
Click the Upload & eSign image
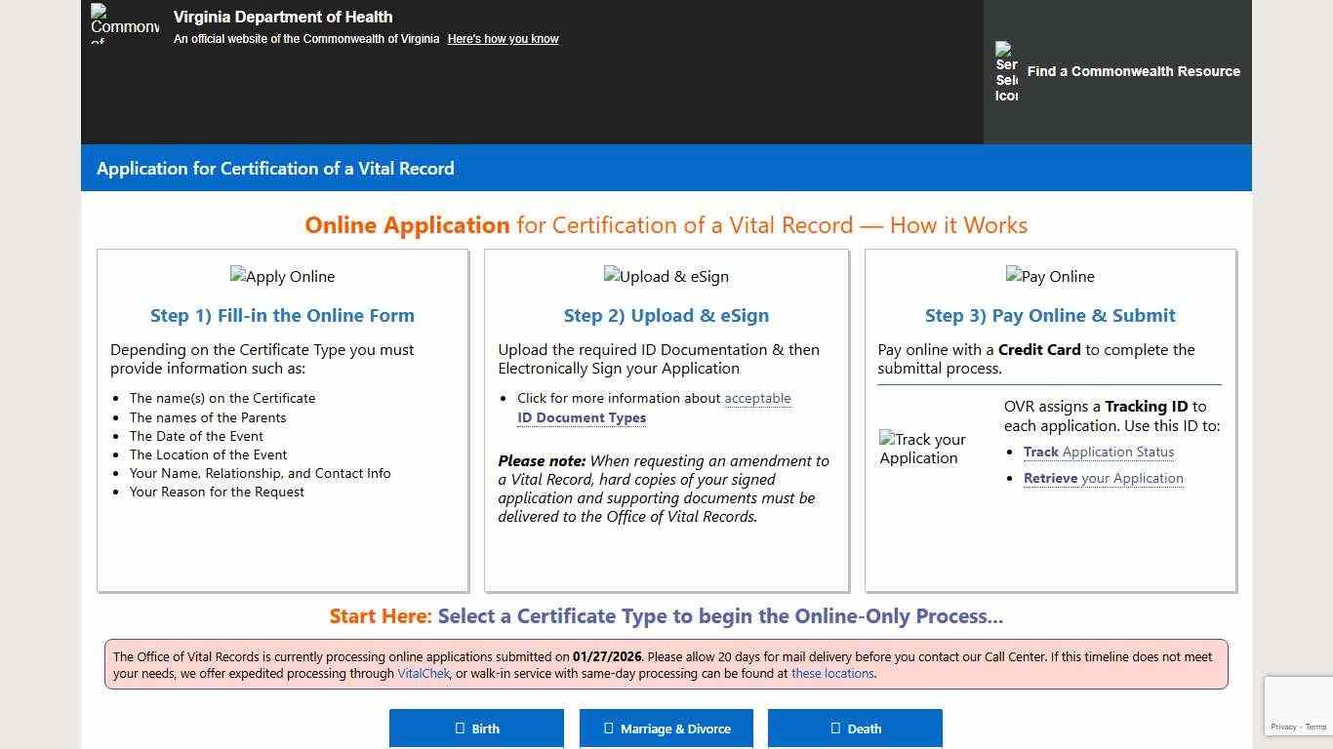(666, 277)
